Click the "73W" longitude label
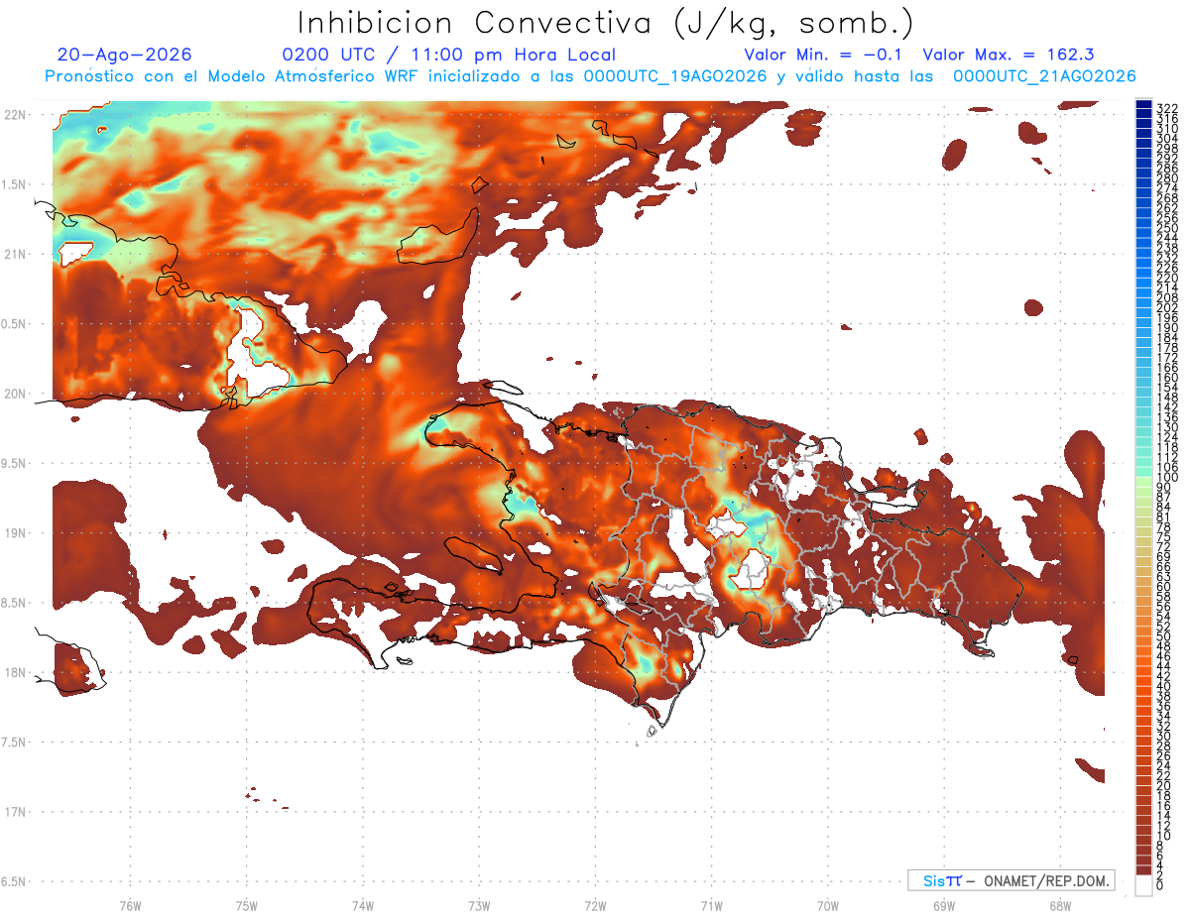1190x919 pixels. point(479,905)
